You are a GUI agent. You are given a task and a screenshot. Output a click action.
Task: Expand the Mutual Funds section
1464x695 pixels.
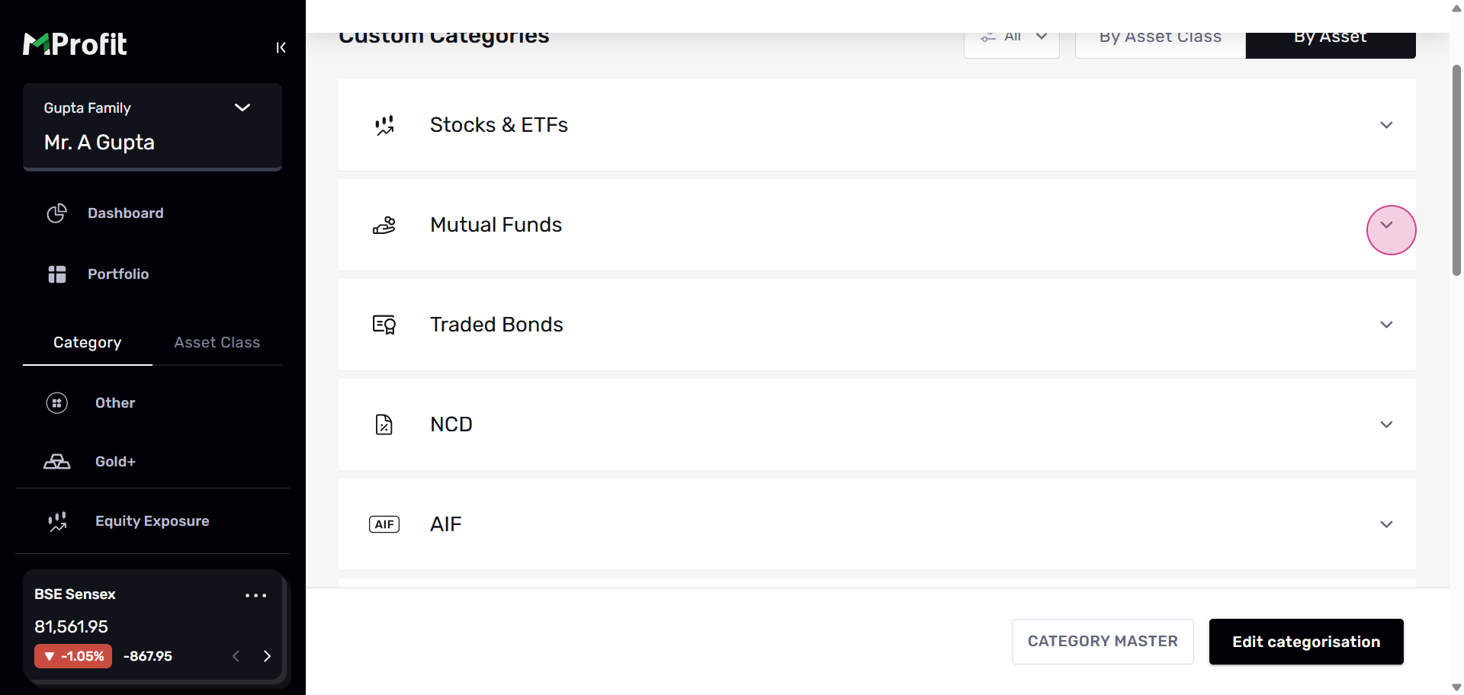click(1387, 226)
